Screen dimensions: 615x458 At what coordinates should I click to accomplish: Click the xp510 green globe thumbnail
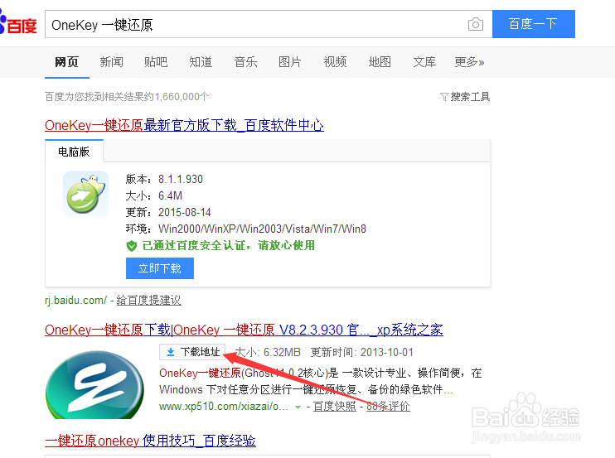click(x=94, y=384)
